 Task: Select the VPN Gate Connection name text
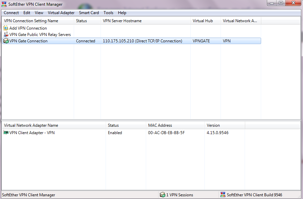click(28, 41)
